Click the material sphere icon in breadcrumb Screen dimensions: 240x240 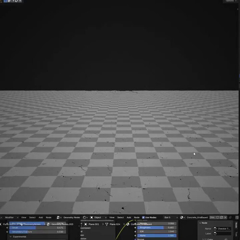click(128, 224)
